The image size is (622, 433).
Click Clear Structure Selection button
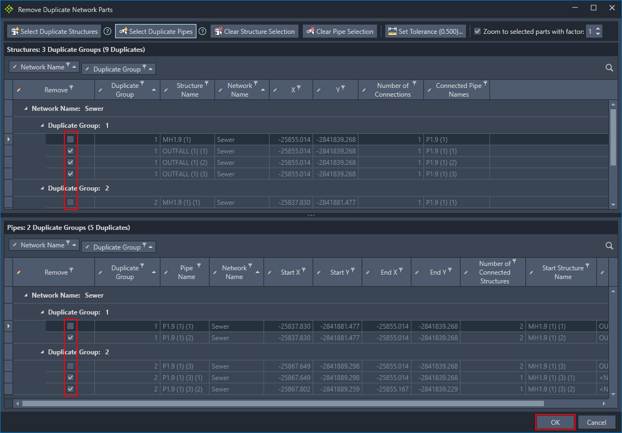click(x=254, y=31)
